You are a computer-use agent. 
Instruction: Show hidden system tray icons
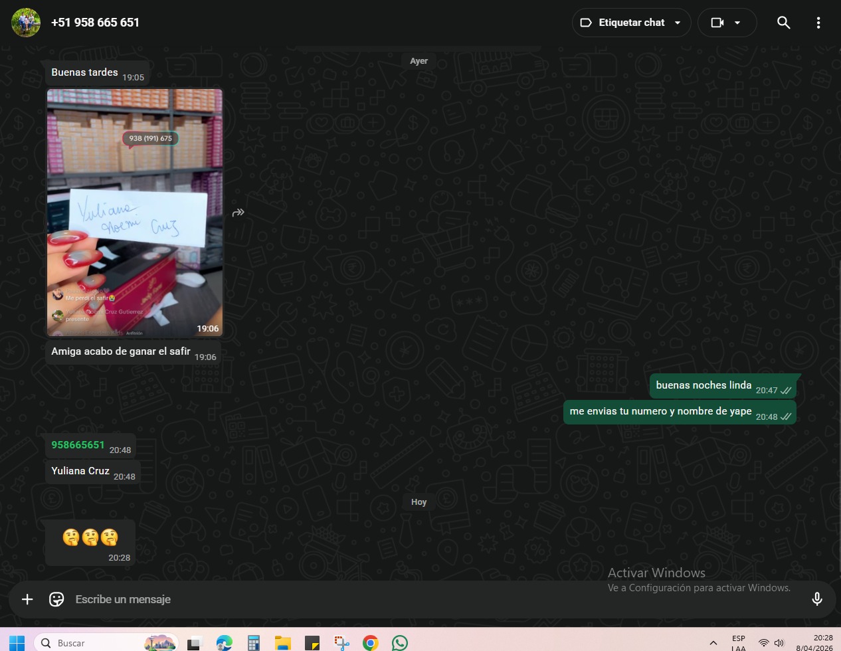[x=713, y=643]
